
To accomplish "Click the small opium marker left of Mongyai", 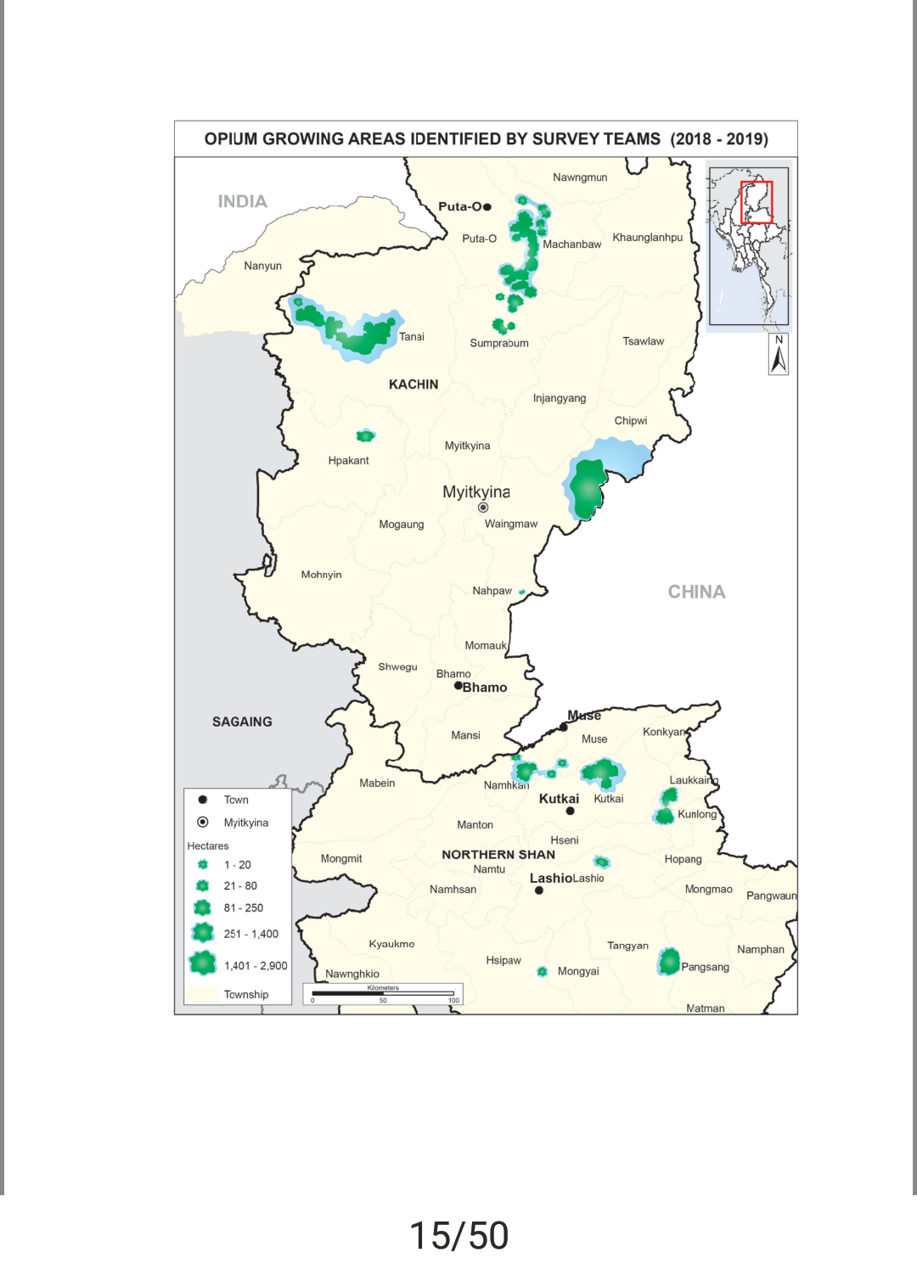I will [x=543, y=971].
